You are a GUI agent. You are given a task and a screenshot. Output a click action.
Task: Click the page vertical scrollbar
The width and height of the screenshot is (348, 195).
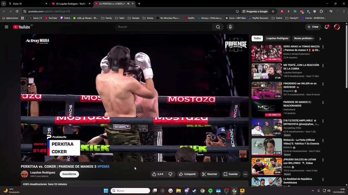(346, 56)
